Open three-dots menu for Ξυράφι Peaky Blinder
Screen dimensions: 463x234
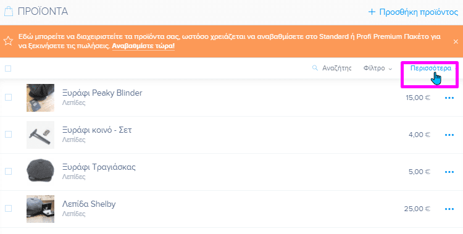click(449, 98)
